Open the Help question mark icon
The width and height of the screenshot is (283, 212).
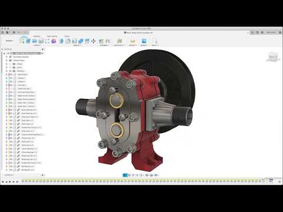coord(281,32)
